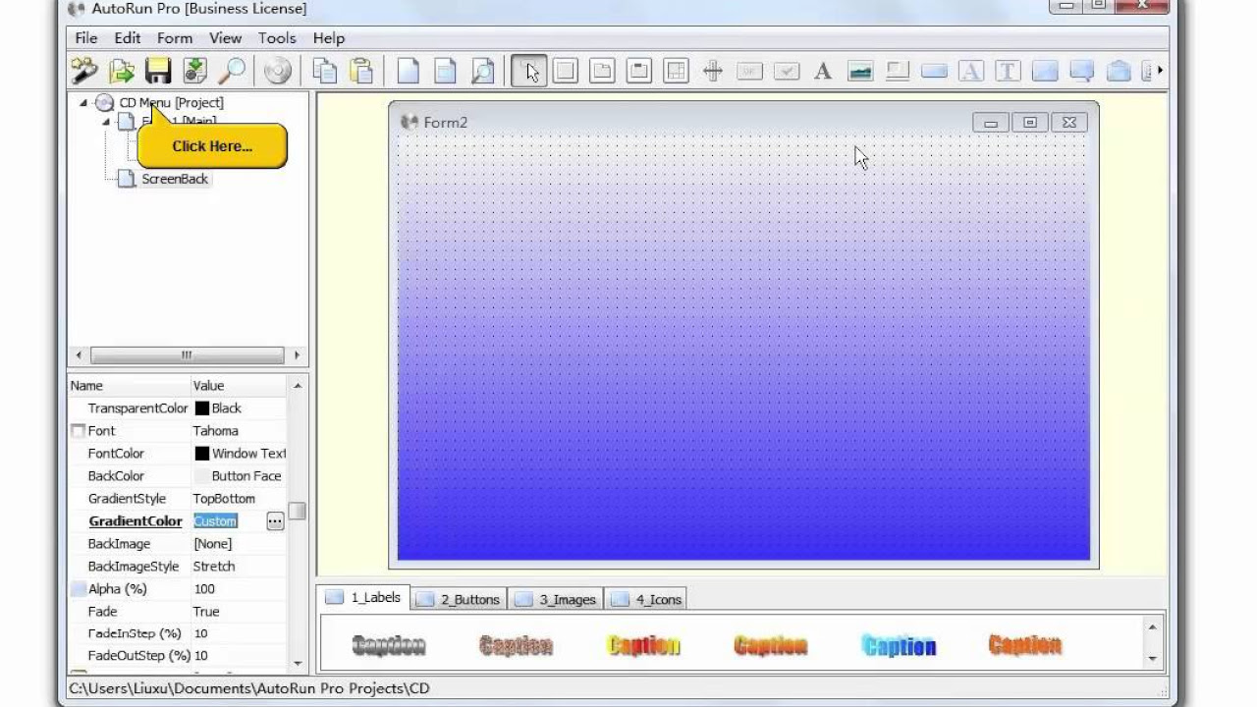Click the highlighted Custom GradientColor value
This screenshot has width=1257, height=707.
point(215,521)
